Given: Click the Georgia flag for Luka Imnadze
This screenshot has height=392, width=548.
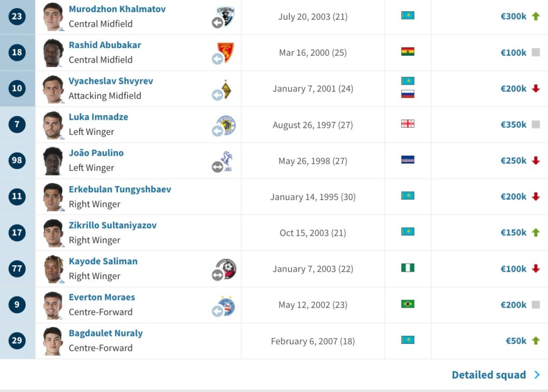Looking at the screenshot, I should 408,124.
